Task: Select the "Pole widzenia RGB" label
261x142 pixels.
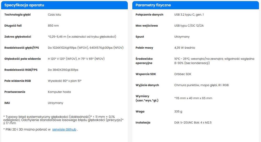Action: coord(18,81)
